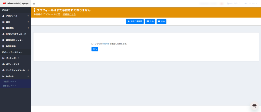Select 口座別リベート report submenu item
Image resolution: width=261 pixels, height=112 pixels.
pos(9,82)
